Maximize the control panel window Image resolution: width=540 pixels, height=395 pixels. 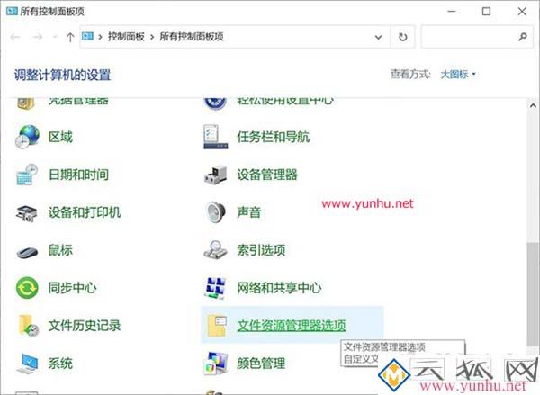coord(486,12)
